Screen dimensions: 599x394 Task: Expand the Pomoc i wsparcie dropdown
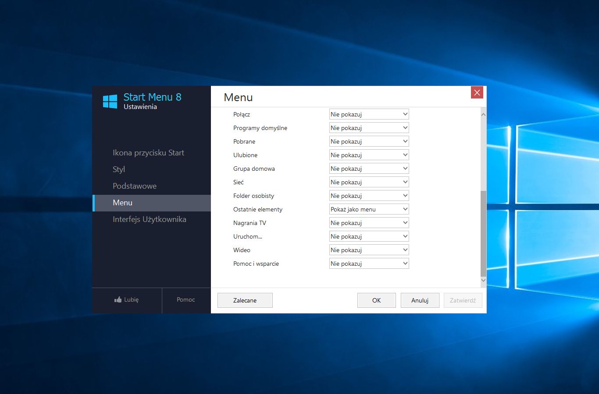coord(369,264)
